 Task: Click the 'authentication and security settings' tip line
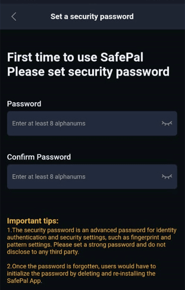pyautogui.click(x=89, y=237)
